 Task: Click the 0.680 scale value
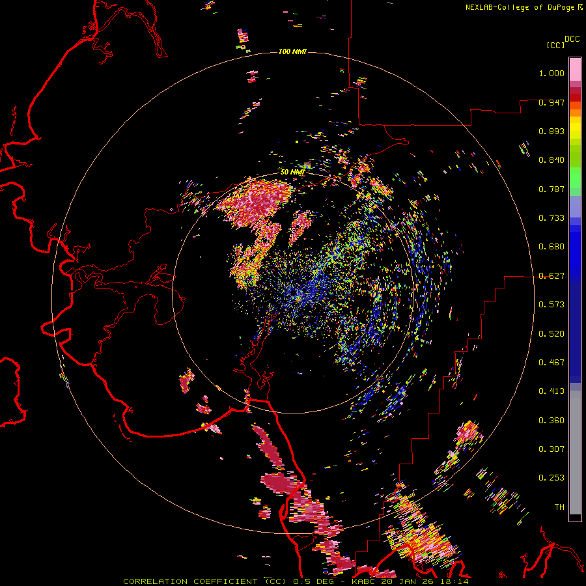point(551,247)
